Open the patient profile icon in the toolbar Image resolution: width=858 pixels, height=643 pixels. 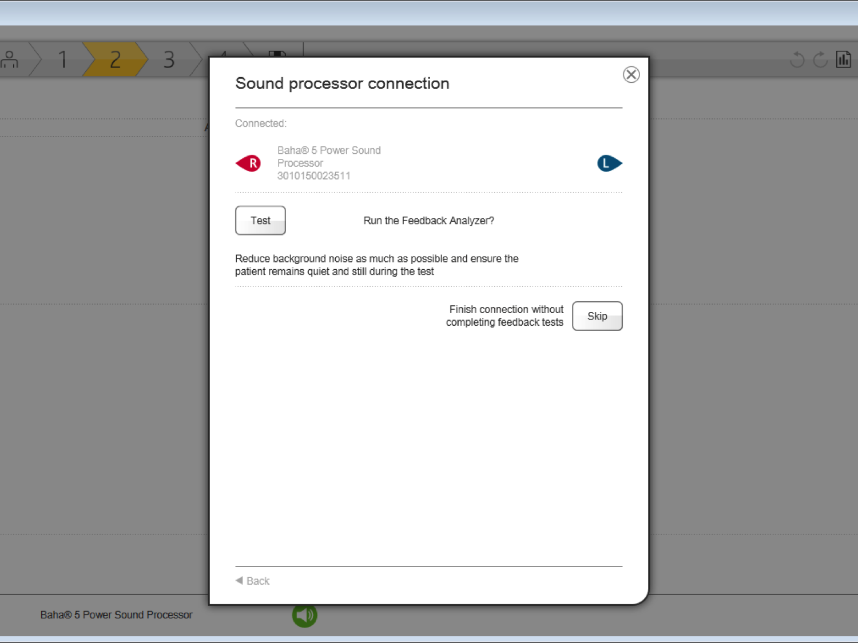pyautogui.click(x=10, y=59)
